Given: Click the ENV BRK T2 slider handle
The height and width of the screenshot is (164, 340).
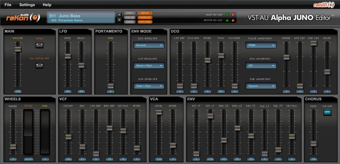Looking at the screenshot, I should point(224,140).
